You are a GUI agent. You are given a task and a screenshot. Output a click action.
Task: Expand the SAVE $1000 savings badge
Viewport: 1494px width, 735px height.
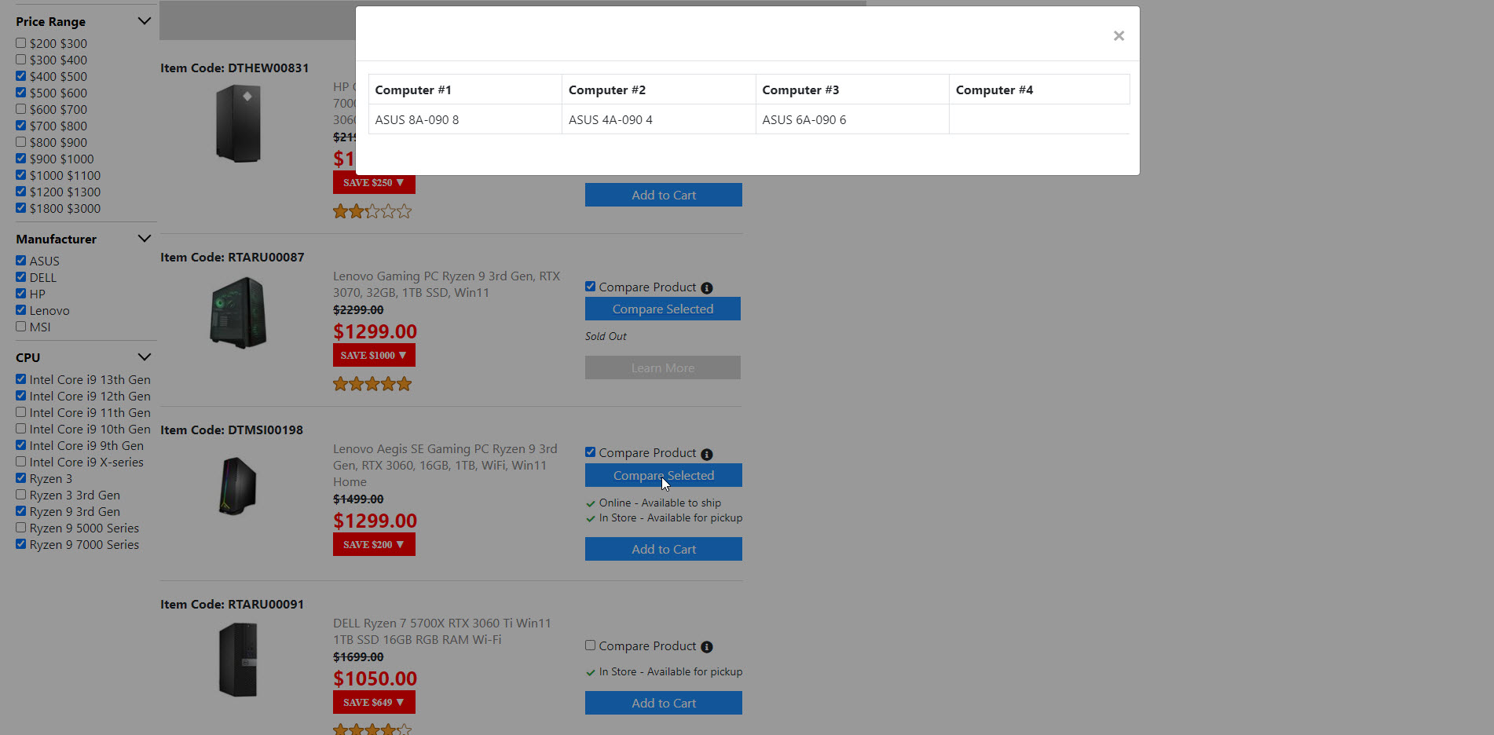pos(374,355)
